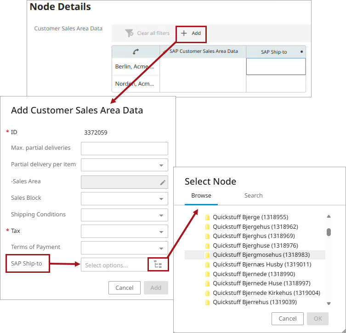Image resolution: width=346 pixels, height=333 pixels.
Task: Click the reference arrow icon column header
Action: coord(136,52)
